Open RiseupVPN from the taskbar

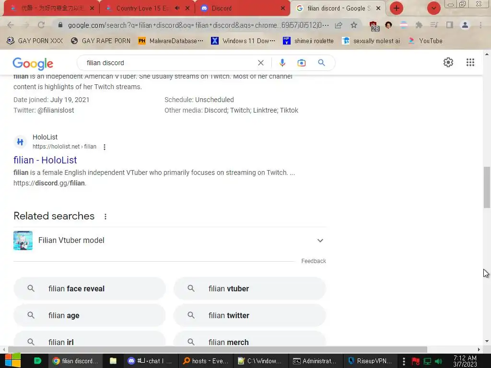point(371,361)
